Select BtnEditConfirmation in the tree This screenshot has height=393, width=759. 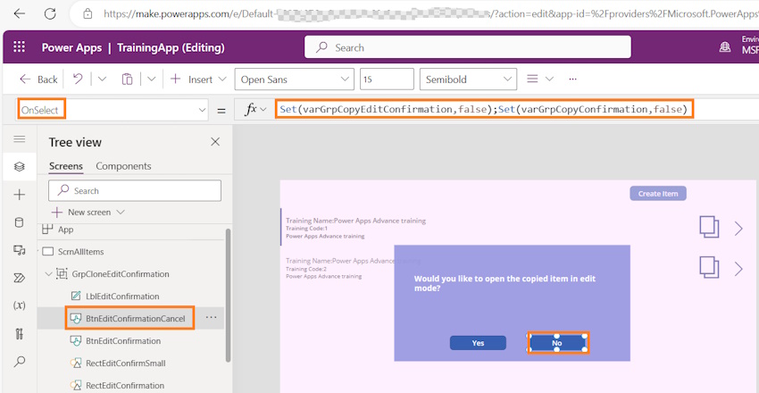123,340
